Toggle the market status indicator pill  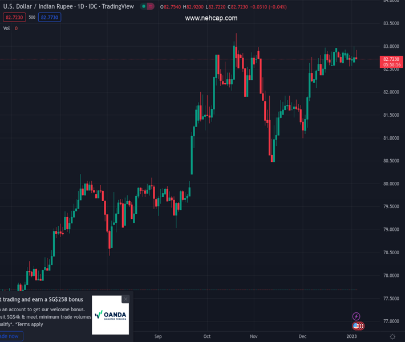click(147, 6)
